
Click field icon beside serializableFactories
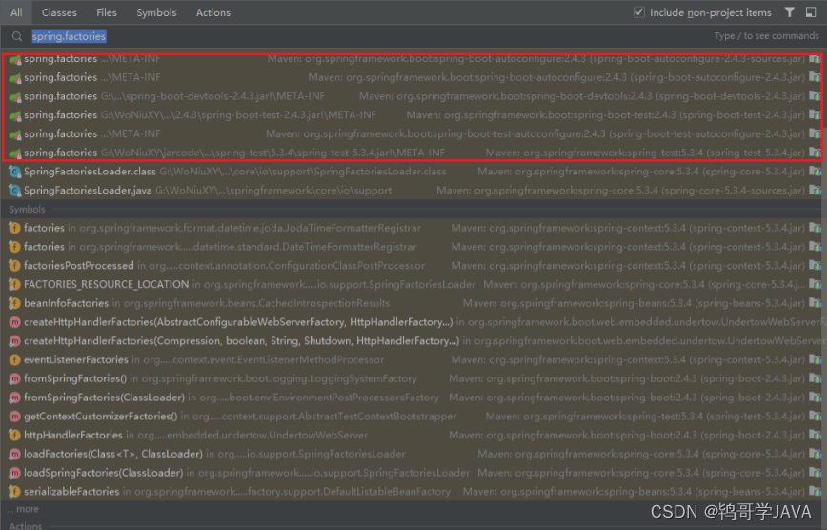point(15,492)
